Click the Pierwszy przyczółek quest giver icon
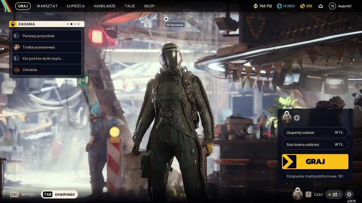362x203 pixels. tap(17, 36)
